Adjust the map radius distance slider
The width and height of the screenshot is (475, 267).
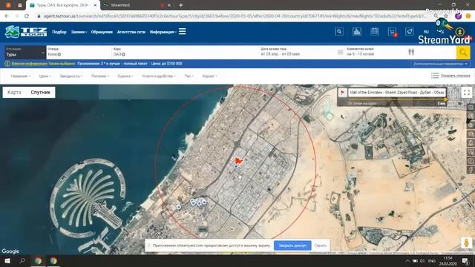445,99
